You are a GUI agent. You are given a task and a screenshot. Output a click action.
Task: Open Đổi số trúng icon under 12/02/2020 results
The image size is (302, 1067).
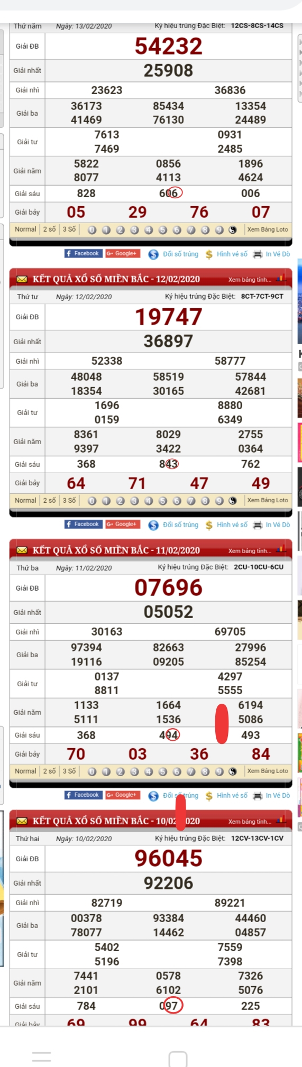[x=153, y=525]
